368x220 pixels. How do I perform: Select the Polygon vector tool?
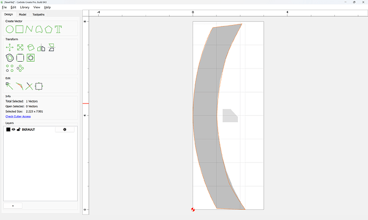click(x=49, y=29)
